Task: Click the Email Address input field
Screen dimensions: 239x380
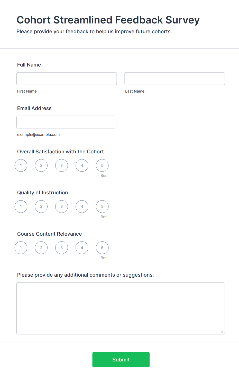Action: tap(66, 122)
